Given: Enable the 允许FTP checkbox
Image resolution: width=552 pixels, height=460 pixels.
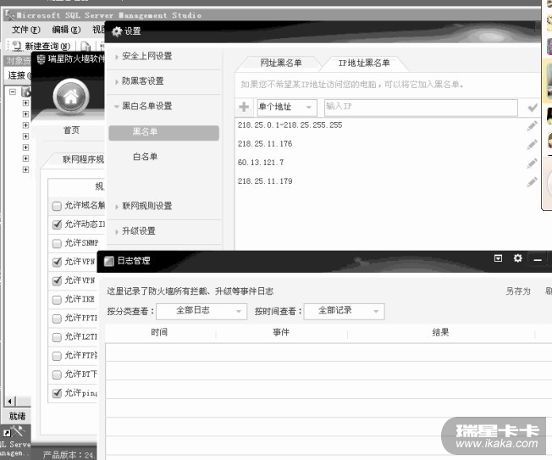Looking at the screenshot, I should coord(57,356).
